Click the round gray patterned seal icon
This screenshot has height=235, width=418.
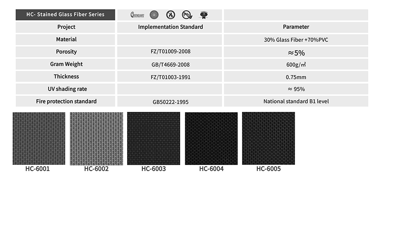click(x=154, y=15)
